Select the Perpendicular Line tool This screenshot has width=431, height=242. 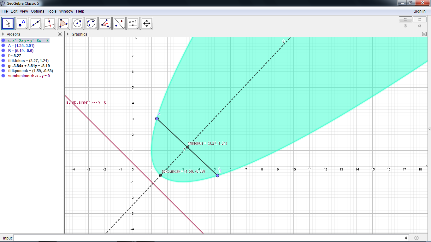pyautogui.click(x=50, y=23)
